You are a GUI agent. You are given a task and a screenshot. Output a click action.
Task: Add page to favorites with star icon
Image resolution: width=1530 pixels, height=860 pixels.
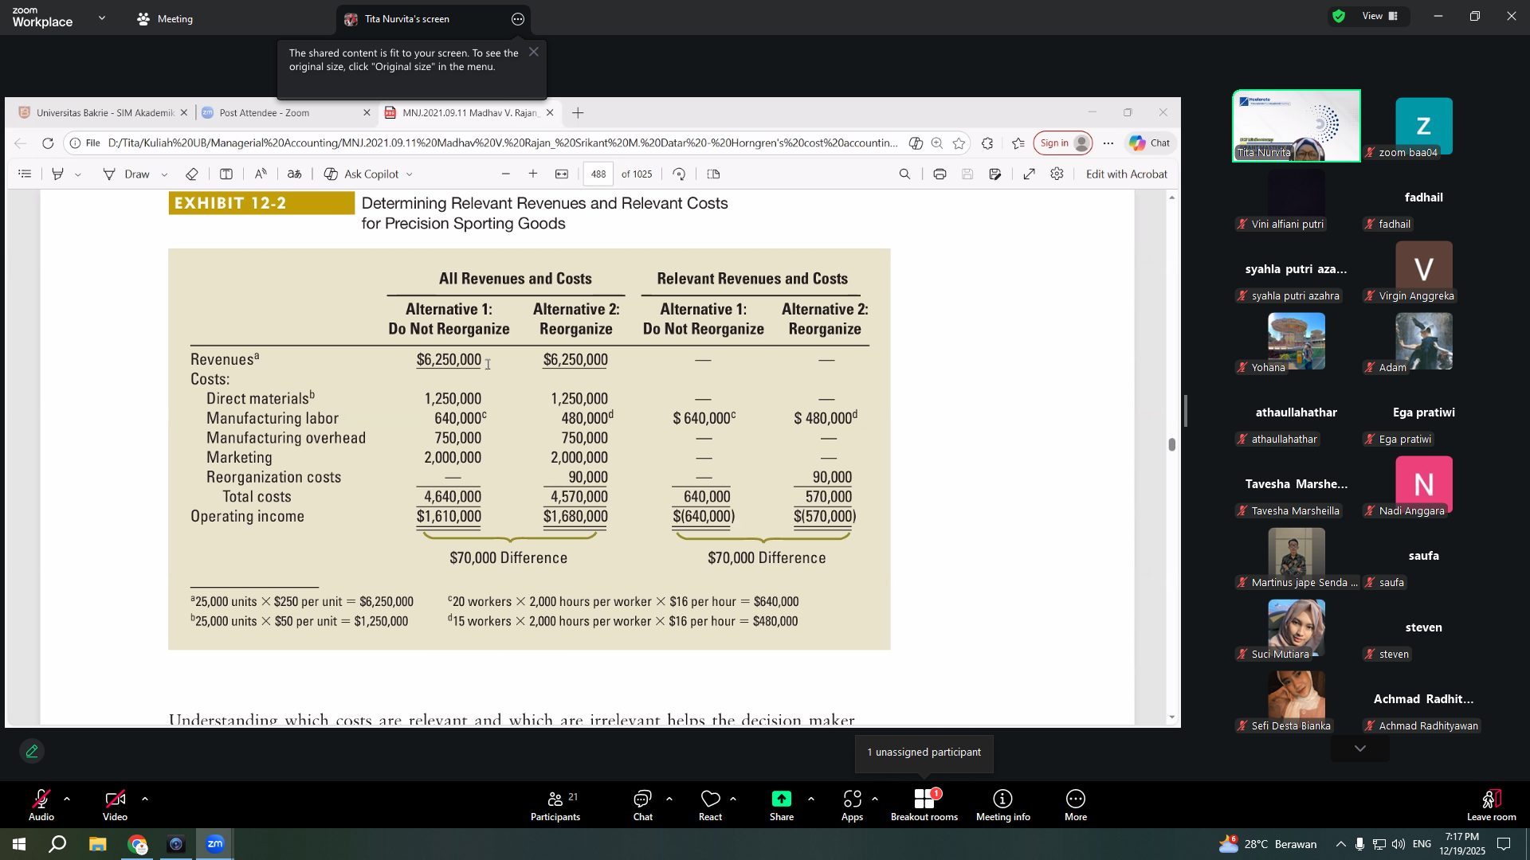[959, 143]
